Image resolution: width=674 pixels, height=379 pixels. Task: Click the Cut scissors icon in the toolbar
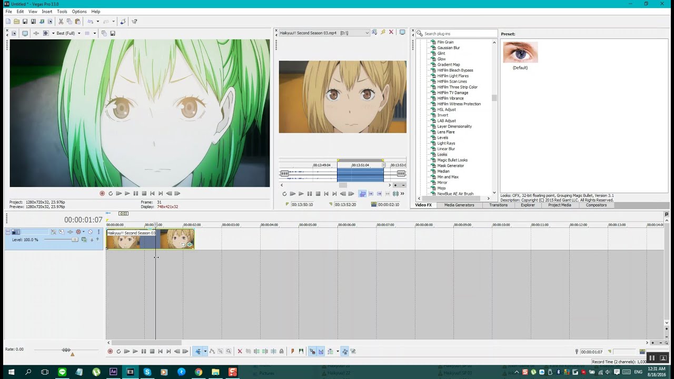61,22
